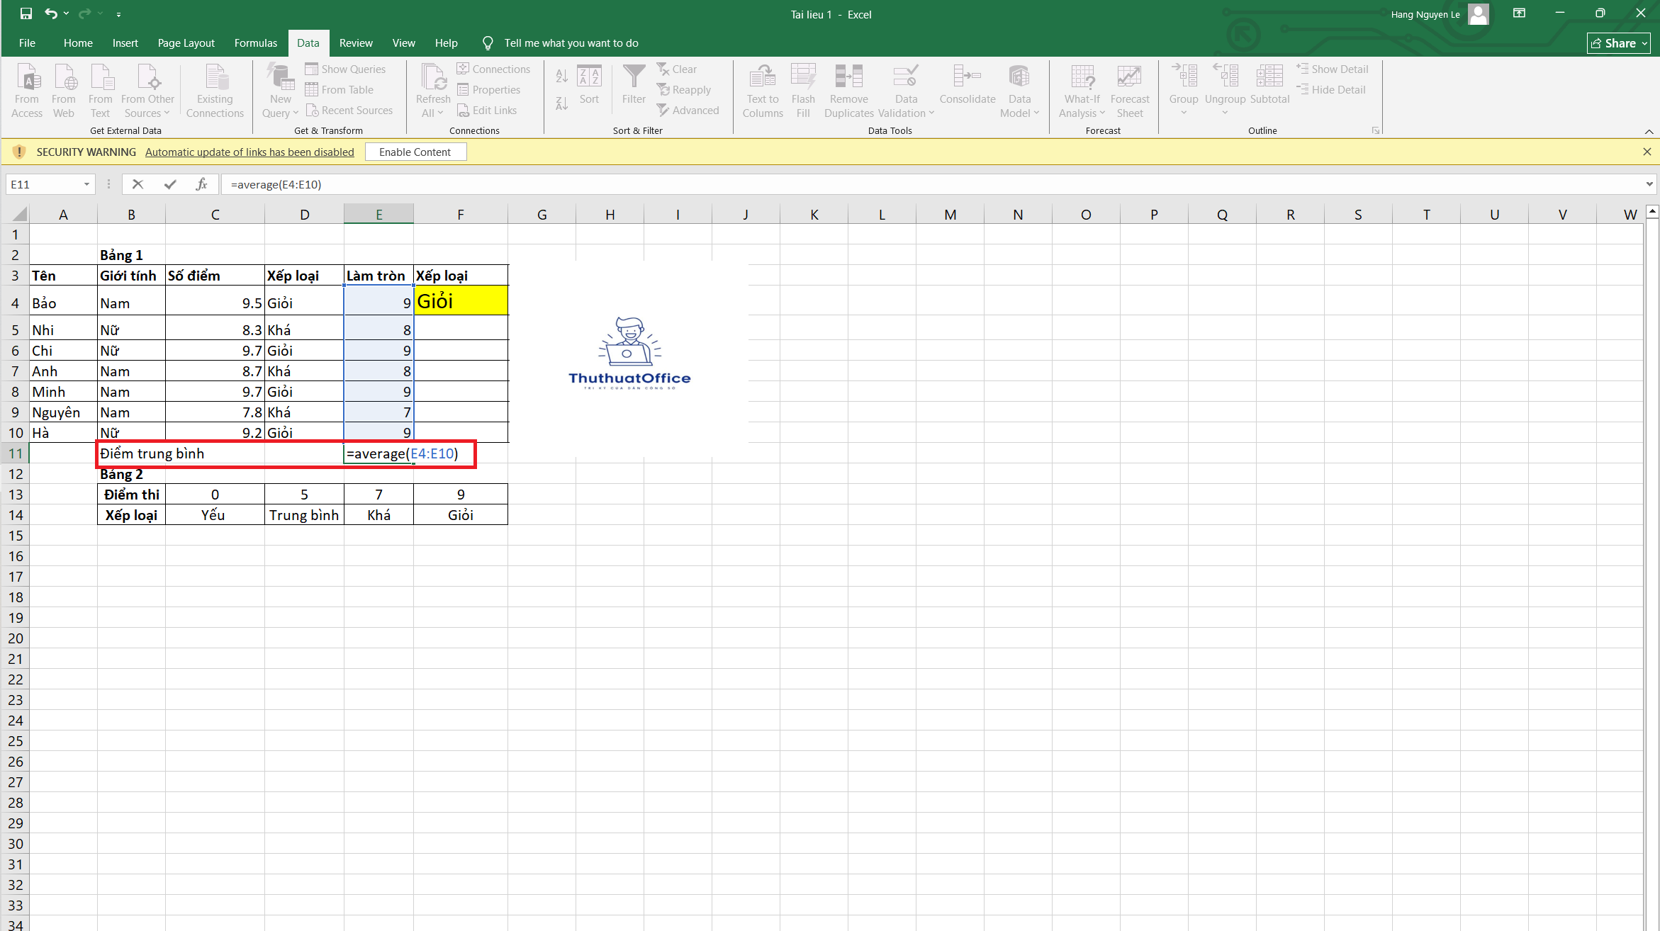Open Text to Columns tool
The height and width of the screenshot is (931, 1660).
[x=762, y=89]
